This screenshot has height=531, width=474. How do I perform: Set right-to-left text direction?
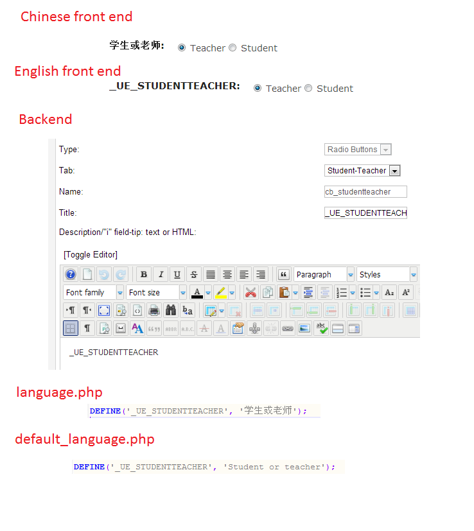coord(87,310)
